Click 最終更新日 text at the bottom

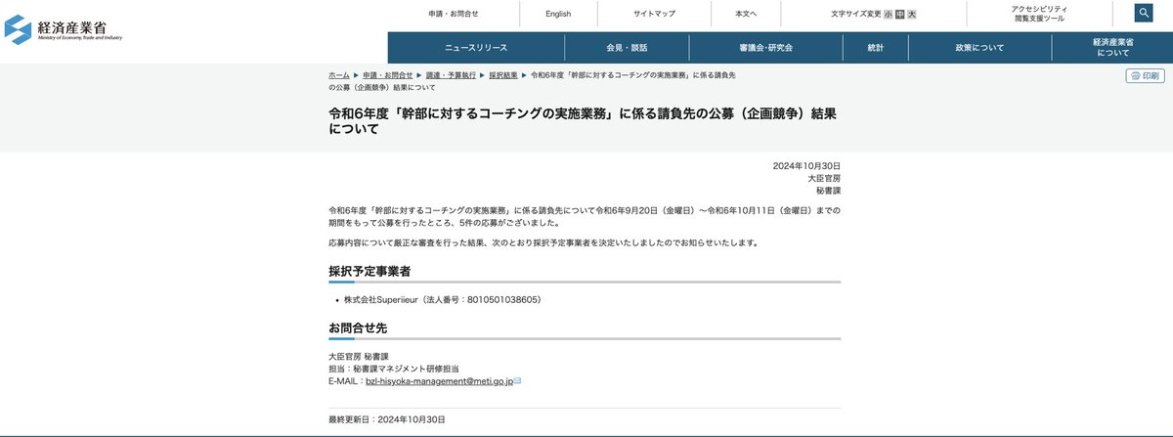click(387, 419)
